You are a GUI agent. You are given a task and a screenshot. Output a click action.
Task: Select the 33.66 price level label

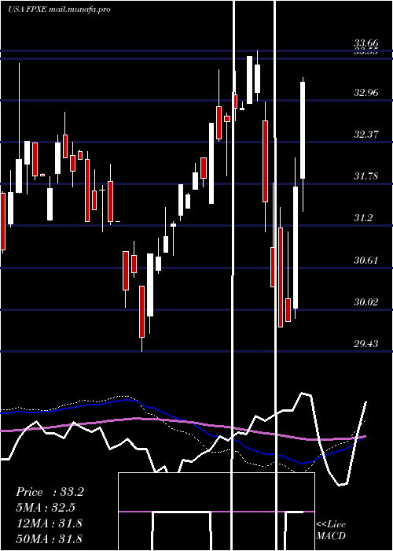tap(366, 43)
